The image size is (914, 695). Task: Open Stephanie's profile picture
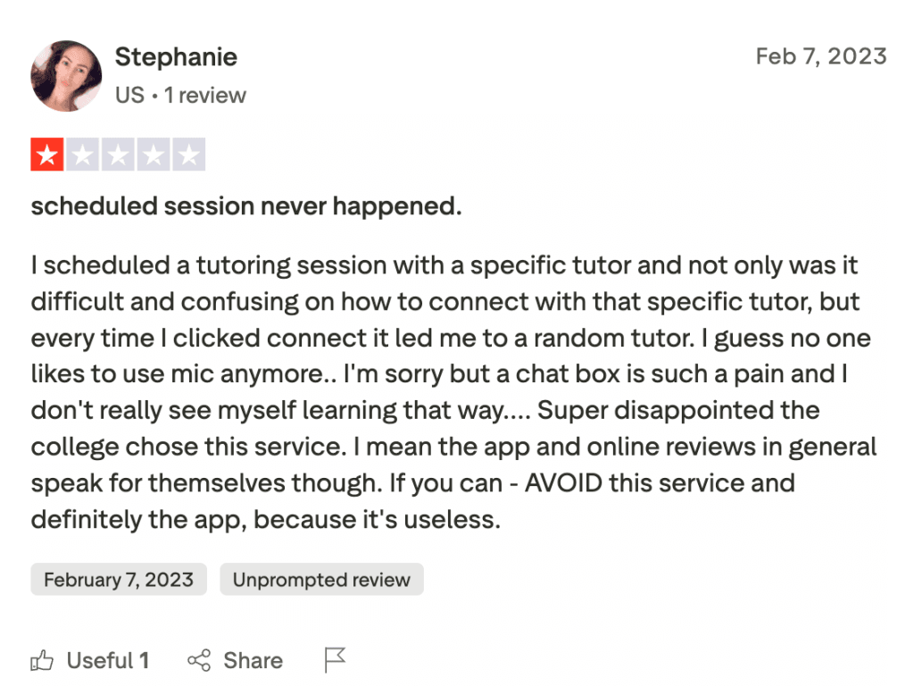click(x=66, y=76)
